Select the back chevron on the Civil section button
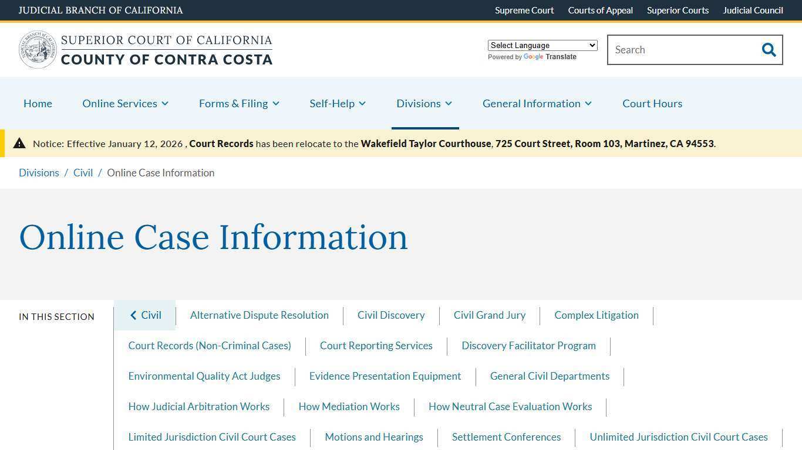 coord(133,315)
